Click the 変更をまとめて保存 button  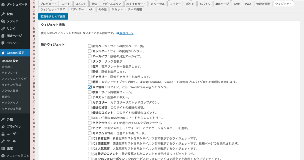pyautogui.click(x=53, y=17)
